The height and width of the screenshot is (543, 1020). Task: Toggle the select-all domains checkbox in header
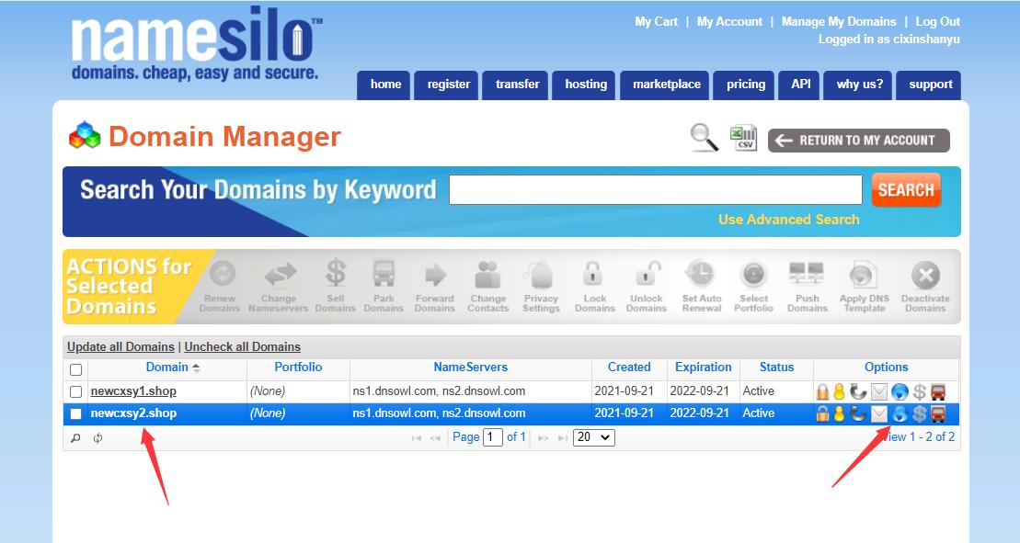76,369
